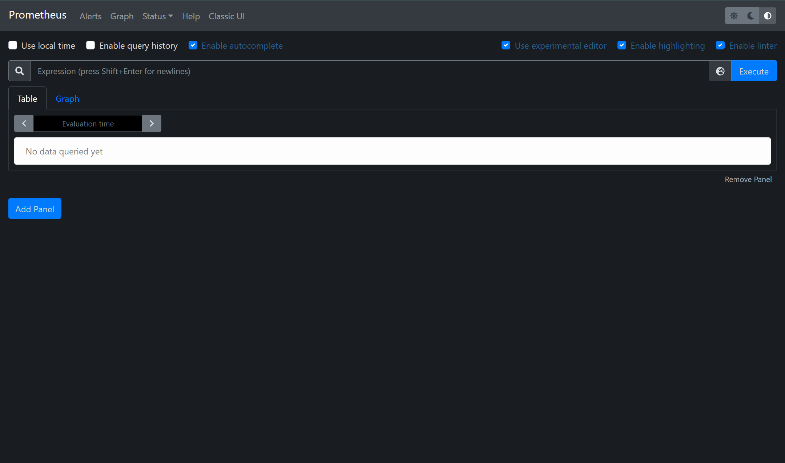Switch to light theme sun icon
Viewport: 785px width, 463px height.
tap(734, 16)
